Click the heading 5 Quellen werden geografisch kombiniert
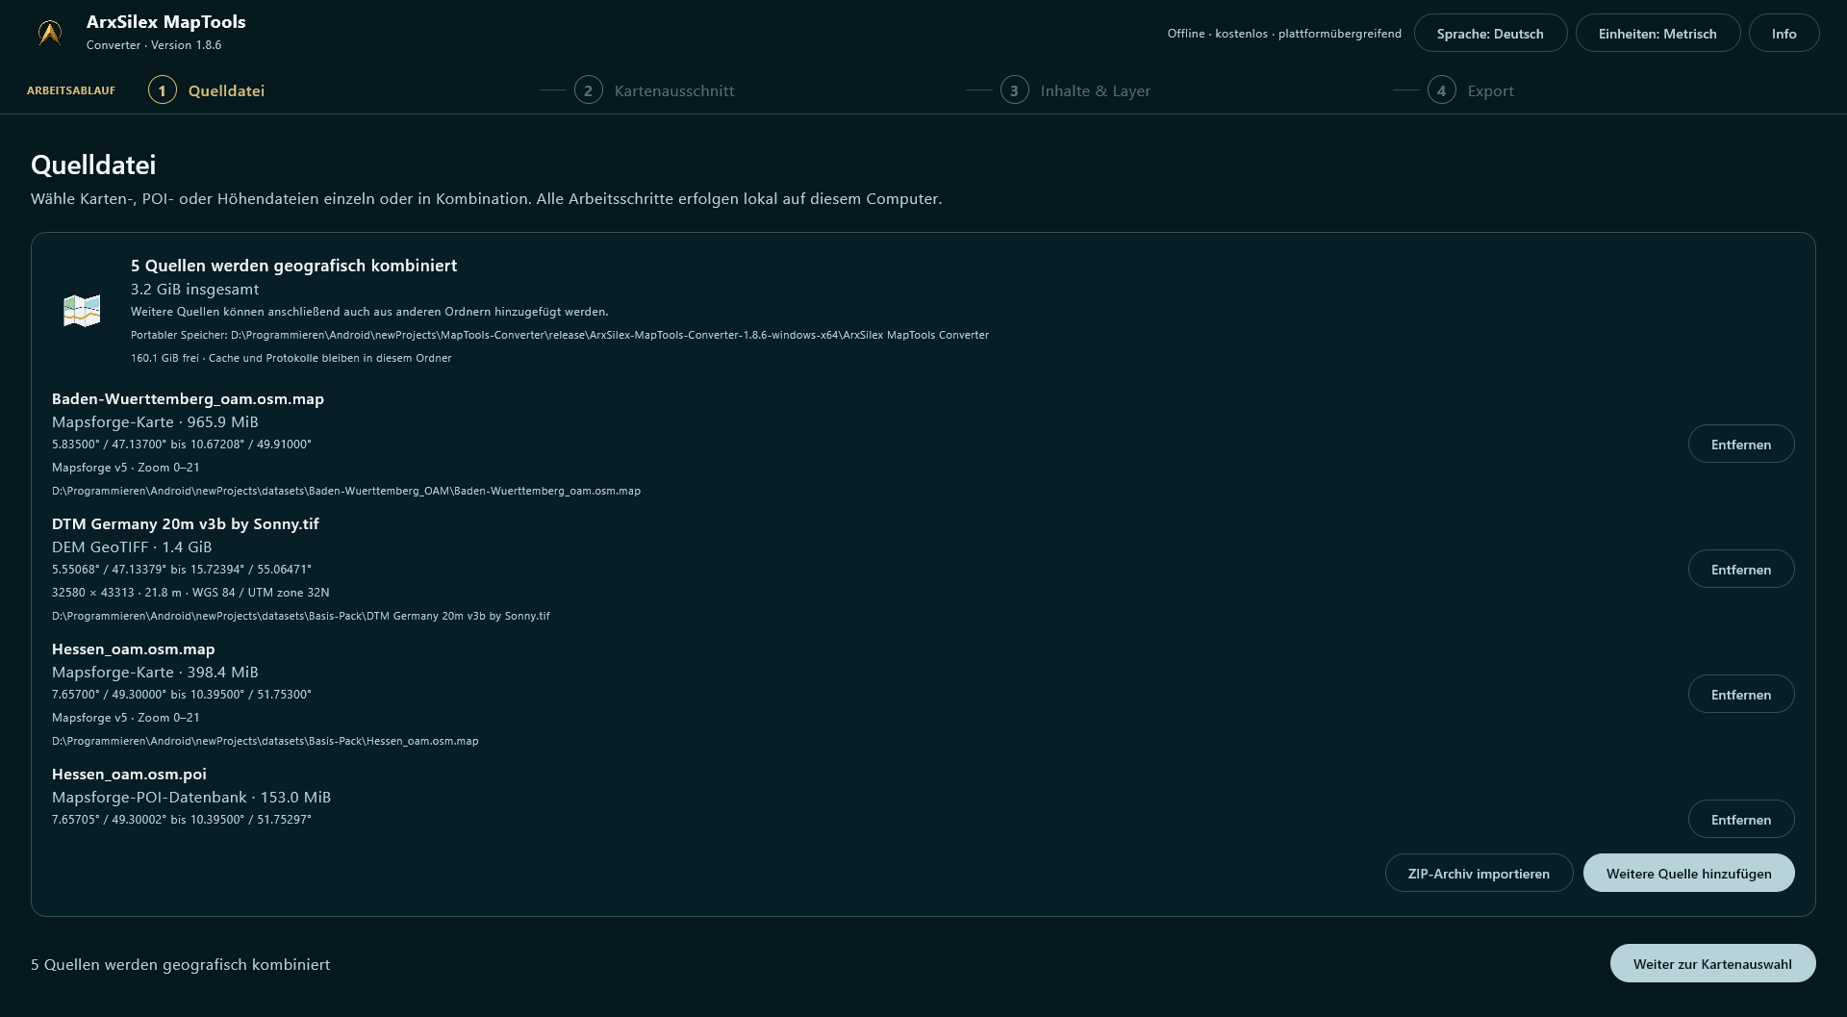This screenshot has width=1847, height=1017. click(x=293, y=266)
